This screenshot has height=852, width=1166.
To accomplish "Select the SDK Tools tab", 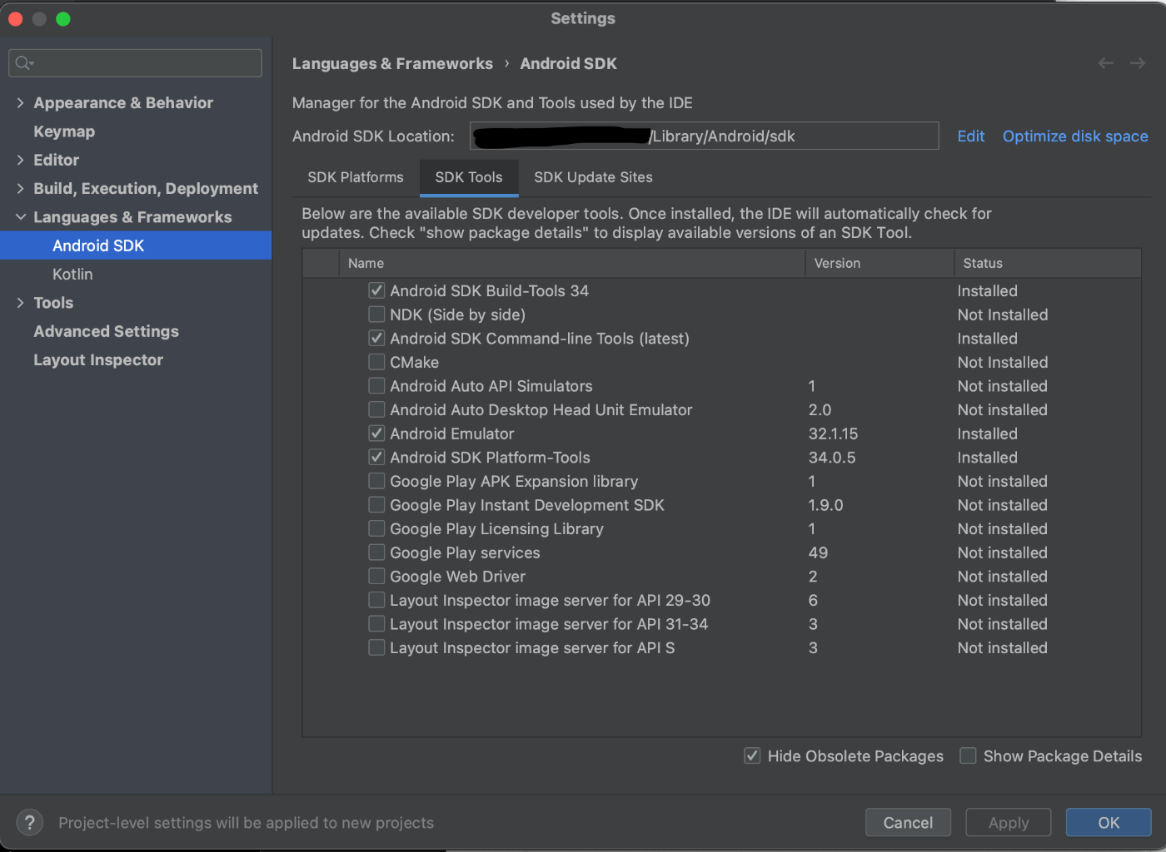I will pos(469,177).
